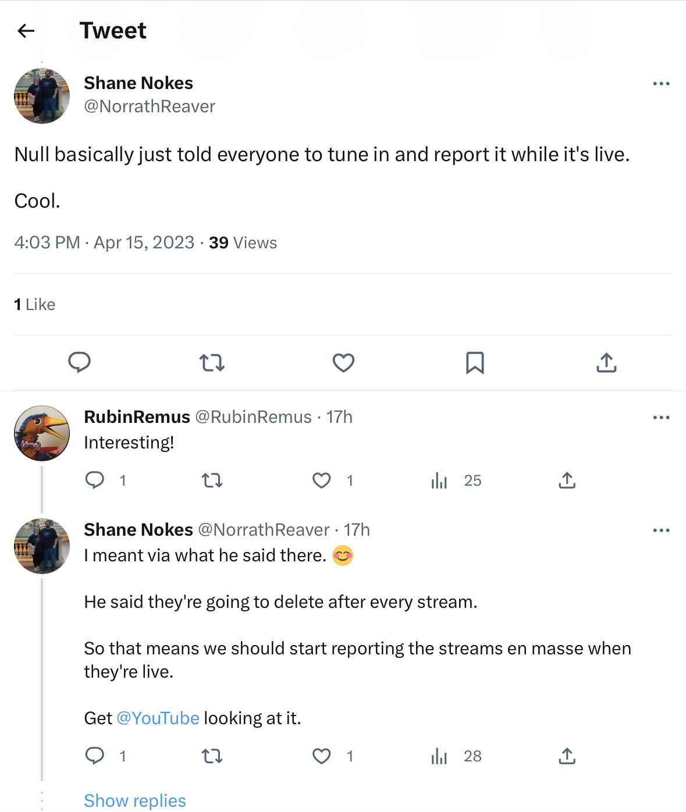Screen dimensions: 686x812
Task: Retweet Shane Nokes' main tweet
Action: [x=212, y=363]
